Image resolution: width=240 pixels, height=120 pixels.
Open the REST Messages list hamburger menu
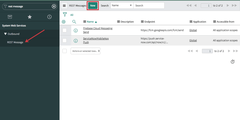click(64, 6)
